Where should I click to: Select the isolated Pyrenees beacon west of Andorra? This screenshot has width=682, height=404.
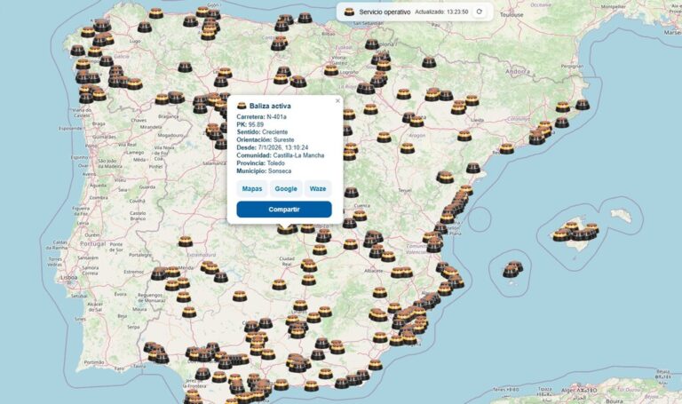[x=429, y=62]
